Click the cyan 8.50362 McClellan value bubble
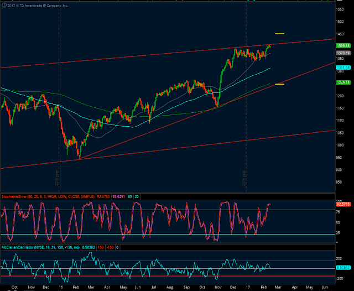The width and height of the screenshot is (354, 291). pyautogui.click(x=343, y=268)
